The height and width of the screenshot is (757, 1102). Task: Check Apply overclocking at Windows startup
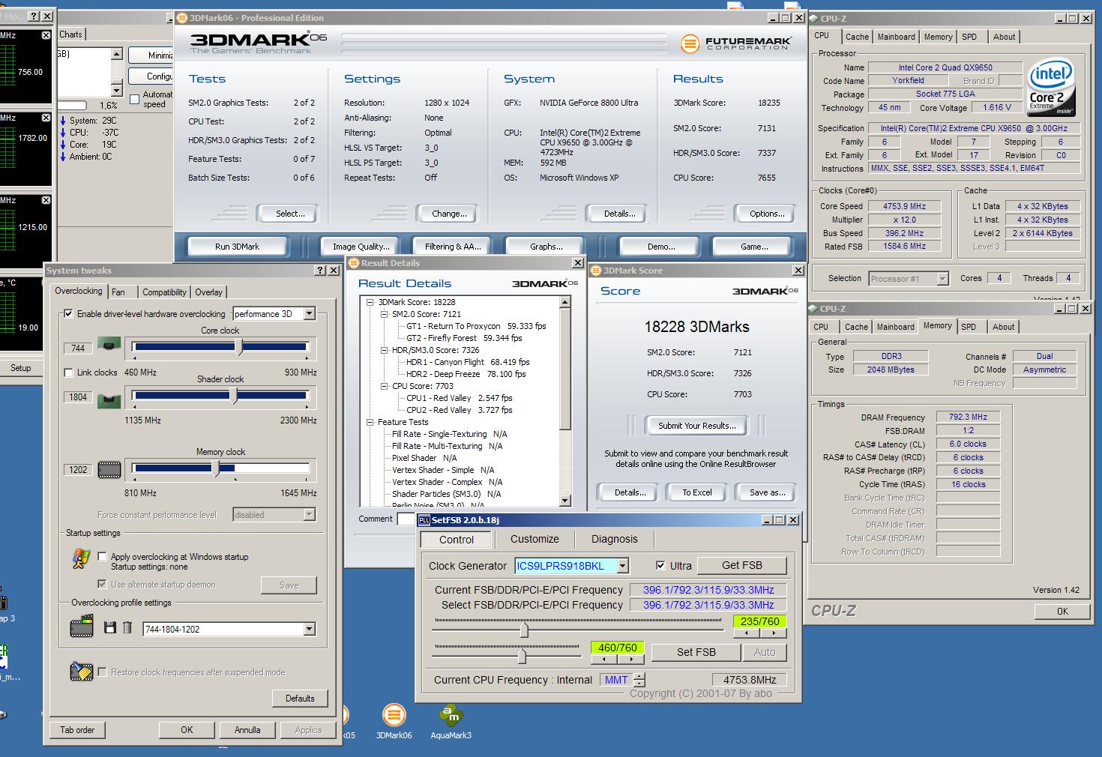coord(103,556)
